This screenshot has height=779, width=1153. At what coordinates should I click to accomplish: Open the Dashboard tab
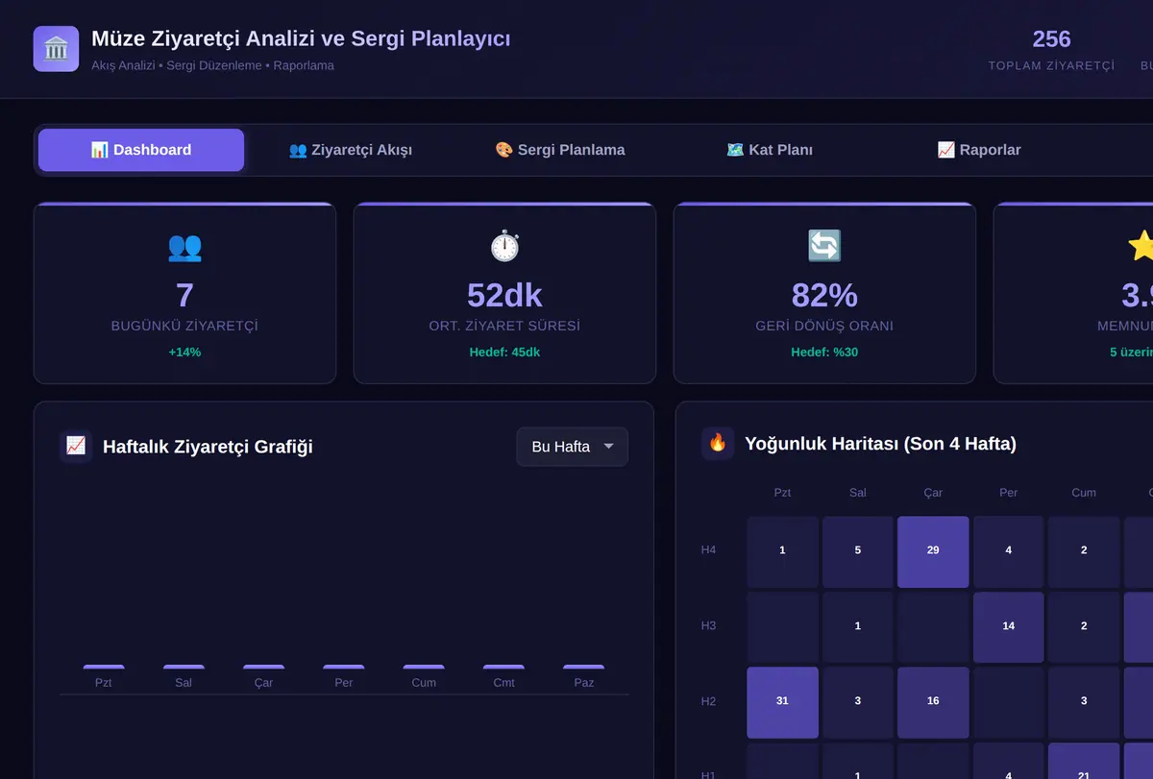pyautogui.click(x=141, y=150)
